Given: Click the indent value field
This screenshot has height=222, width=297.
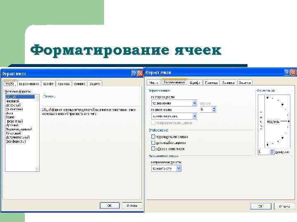Looking at the screenshot, I should 206,109.
